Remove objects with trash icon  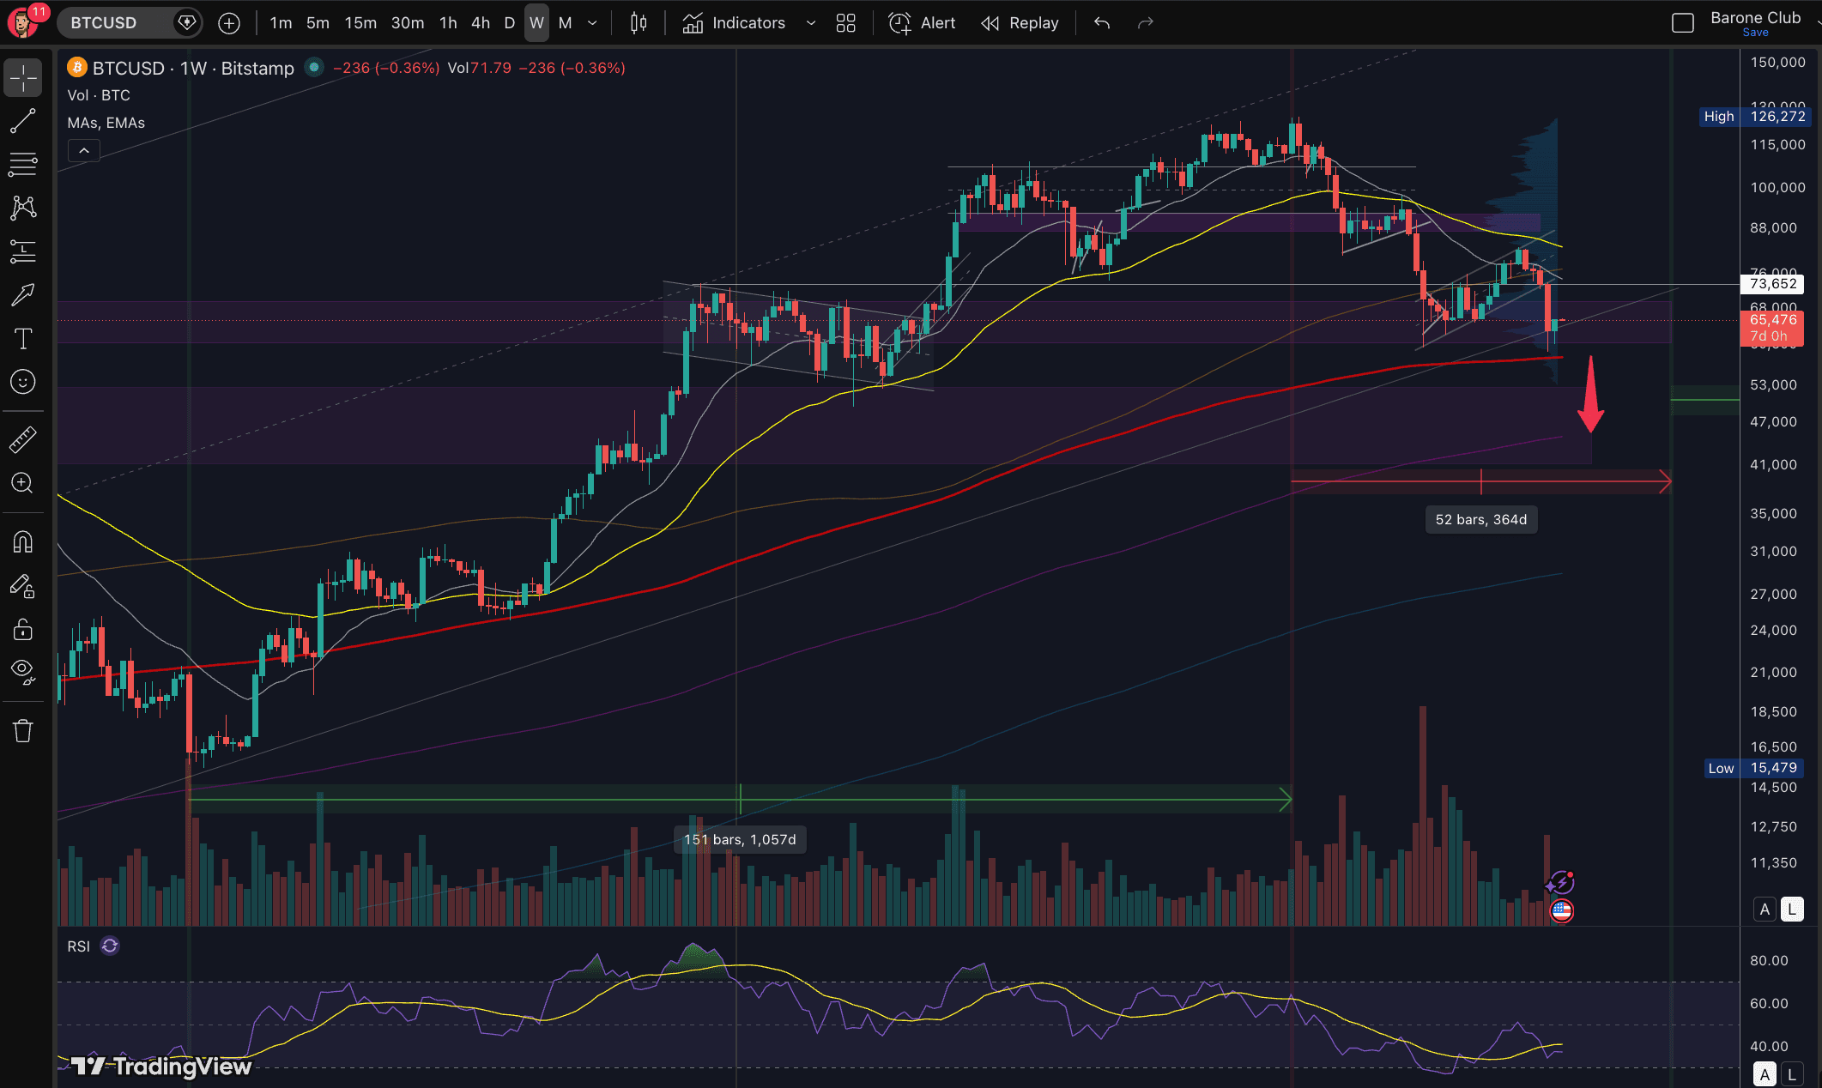click(23, 731)
